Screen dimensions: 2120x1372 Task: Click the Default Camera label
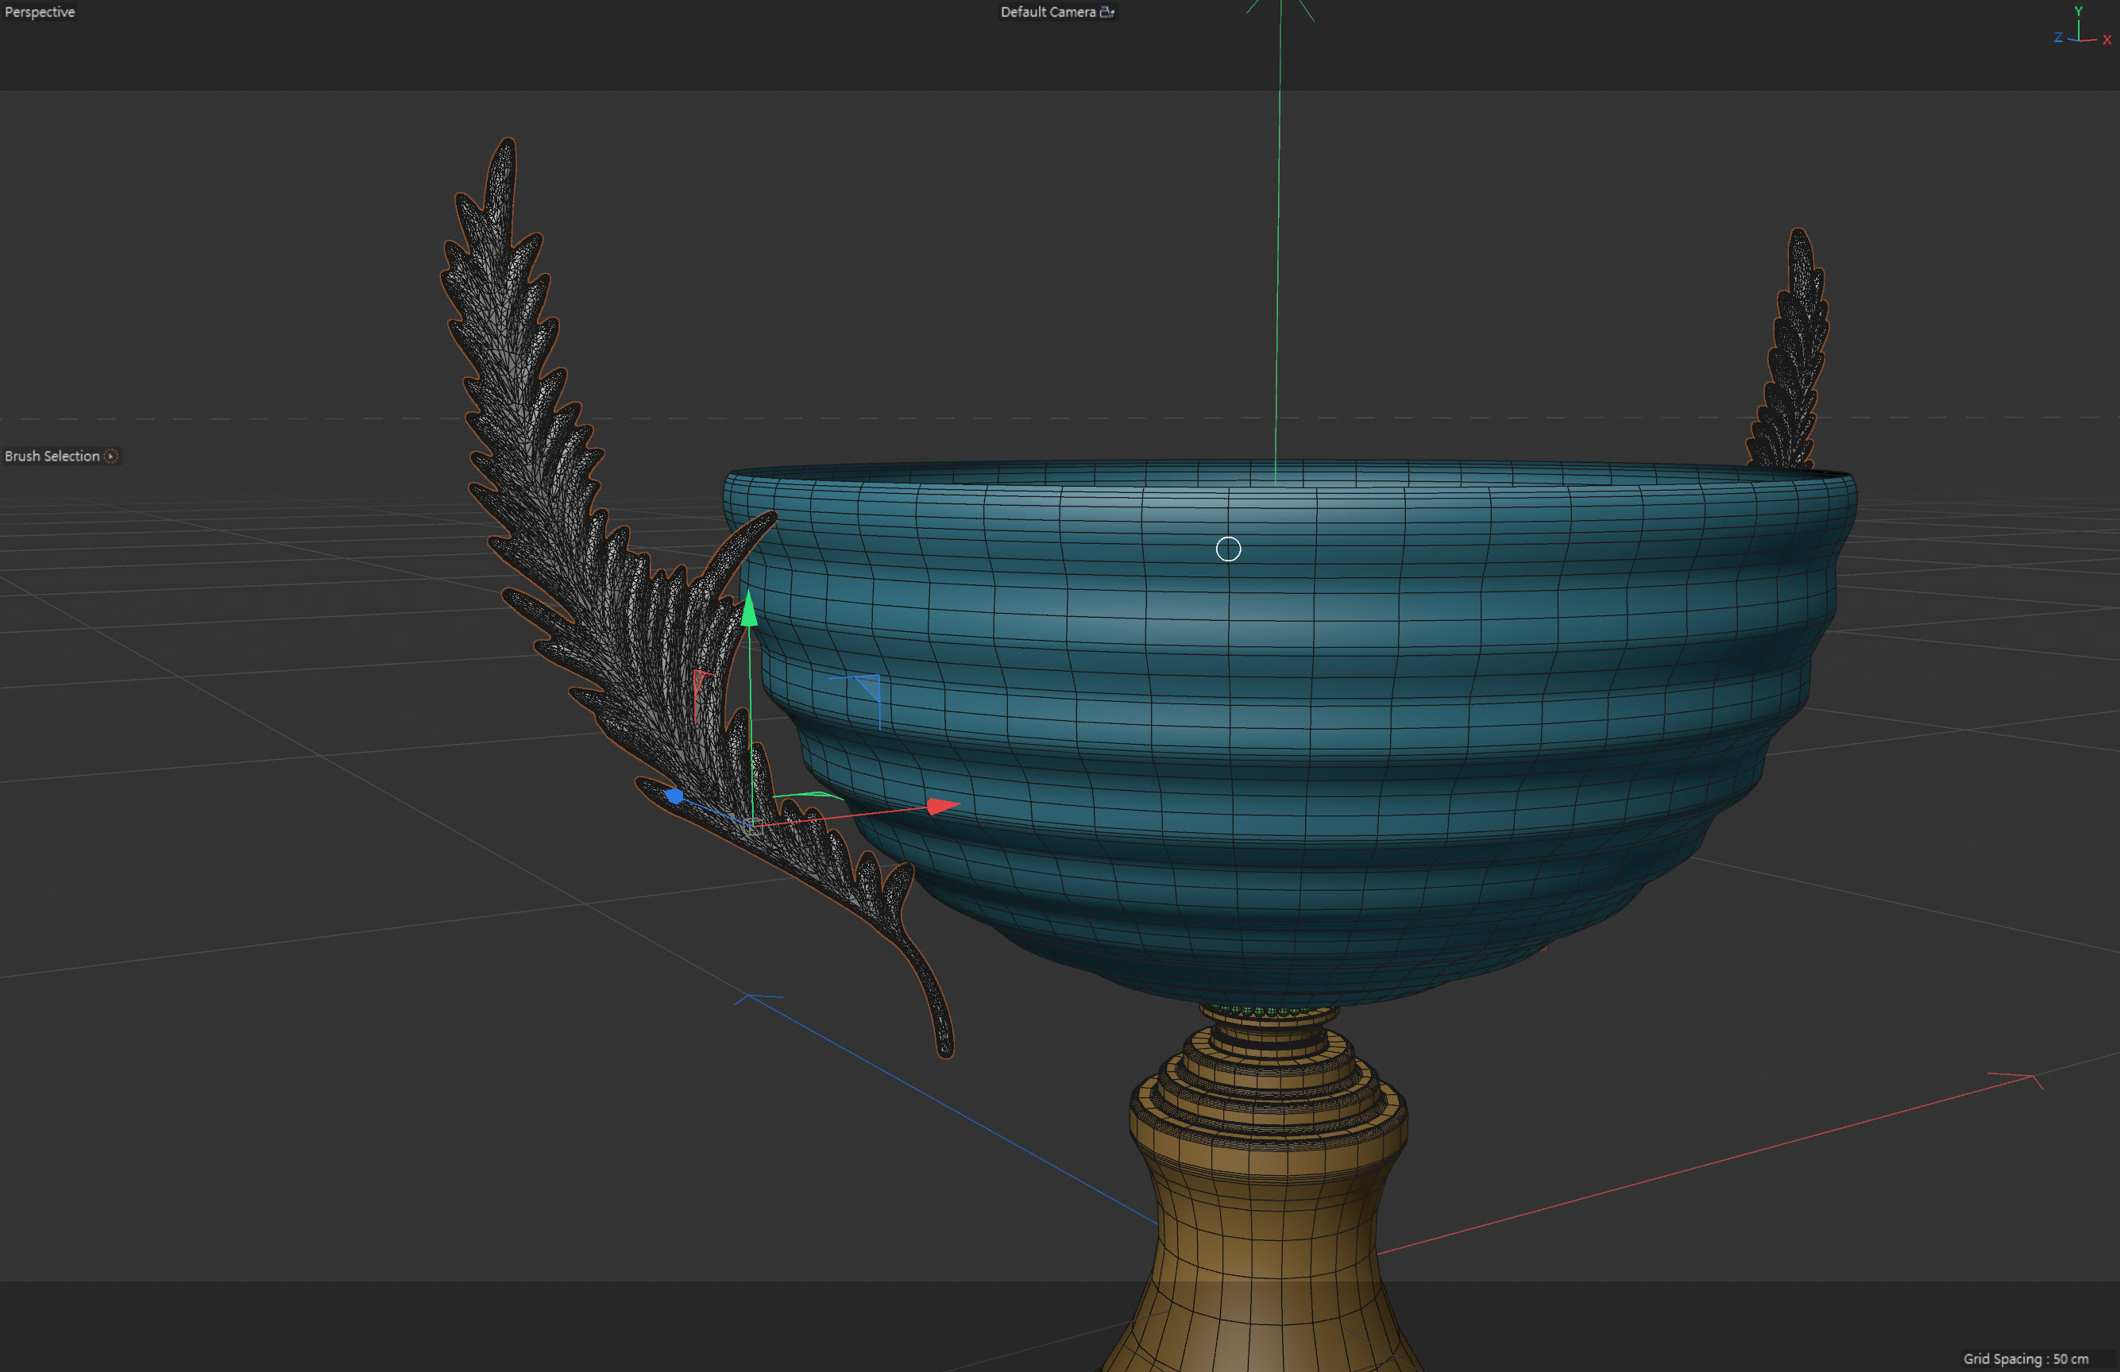(x=1047, y=12)
